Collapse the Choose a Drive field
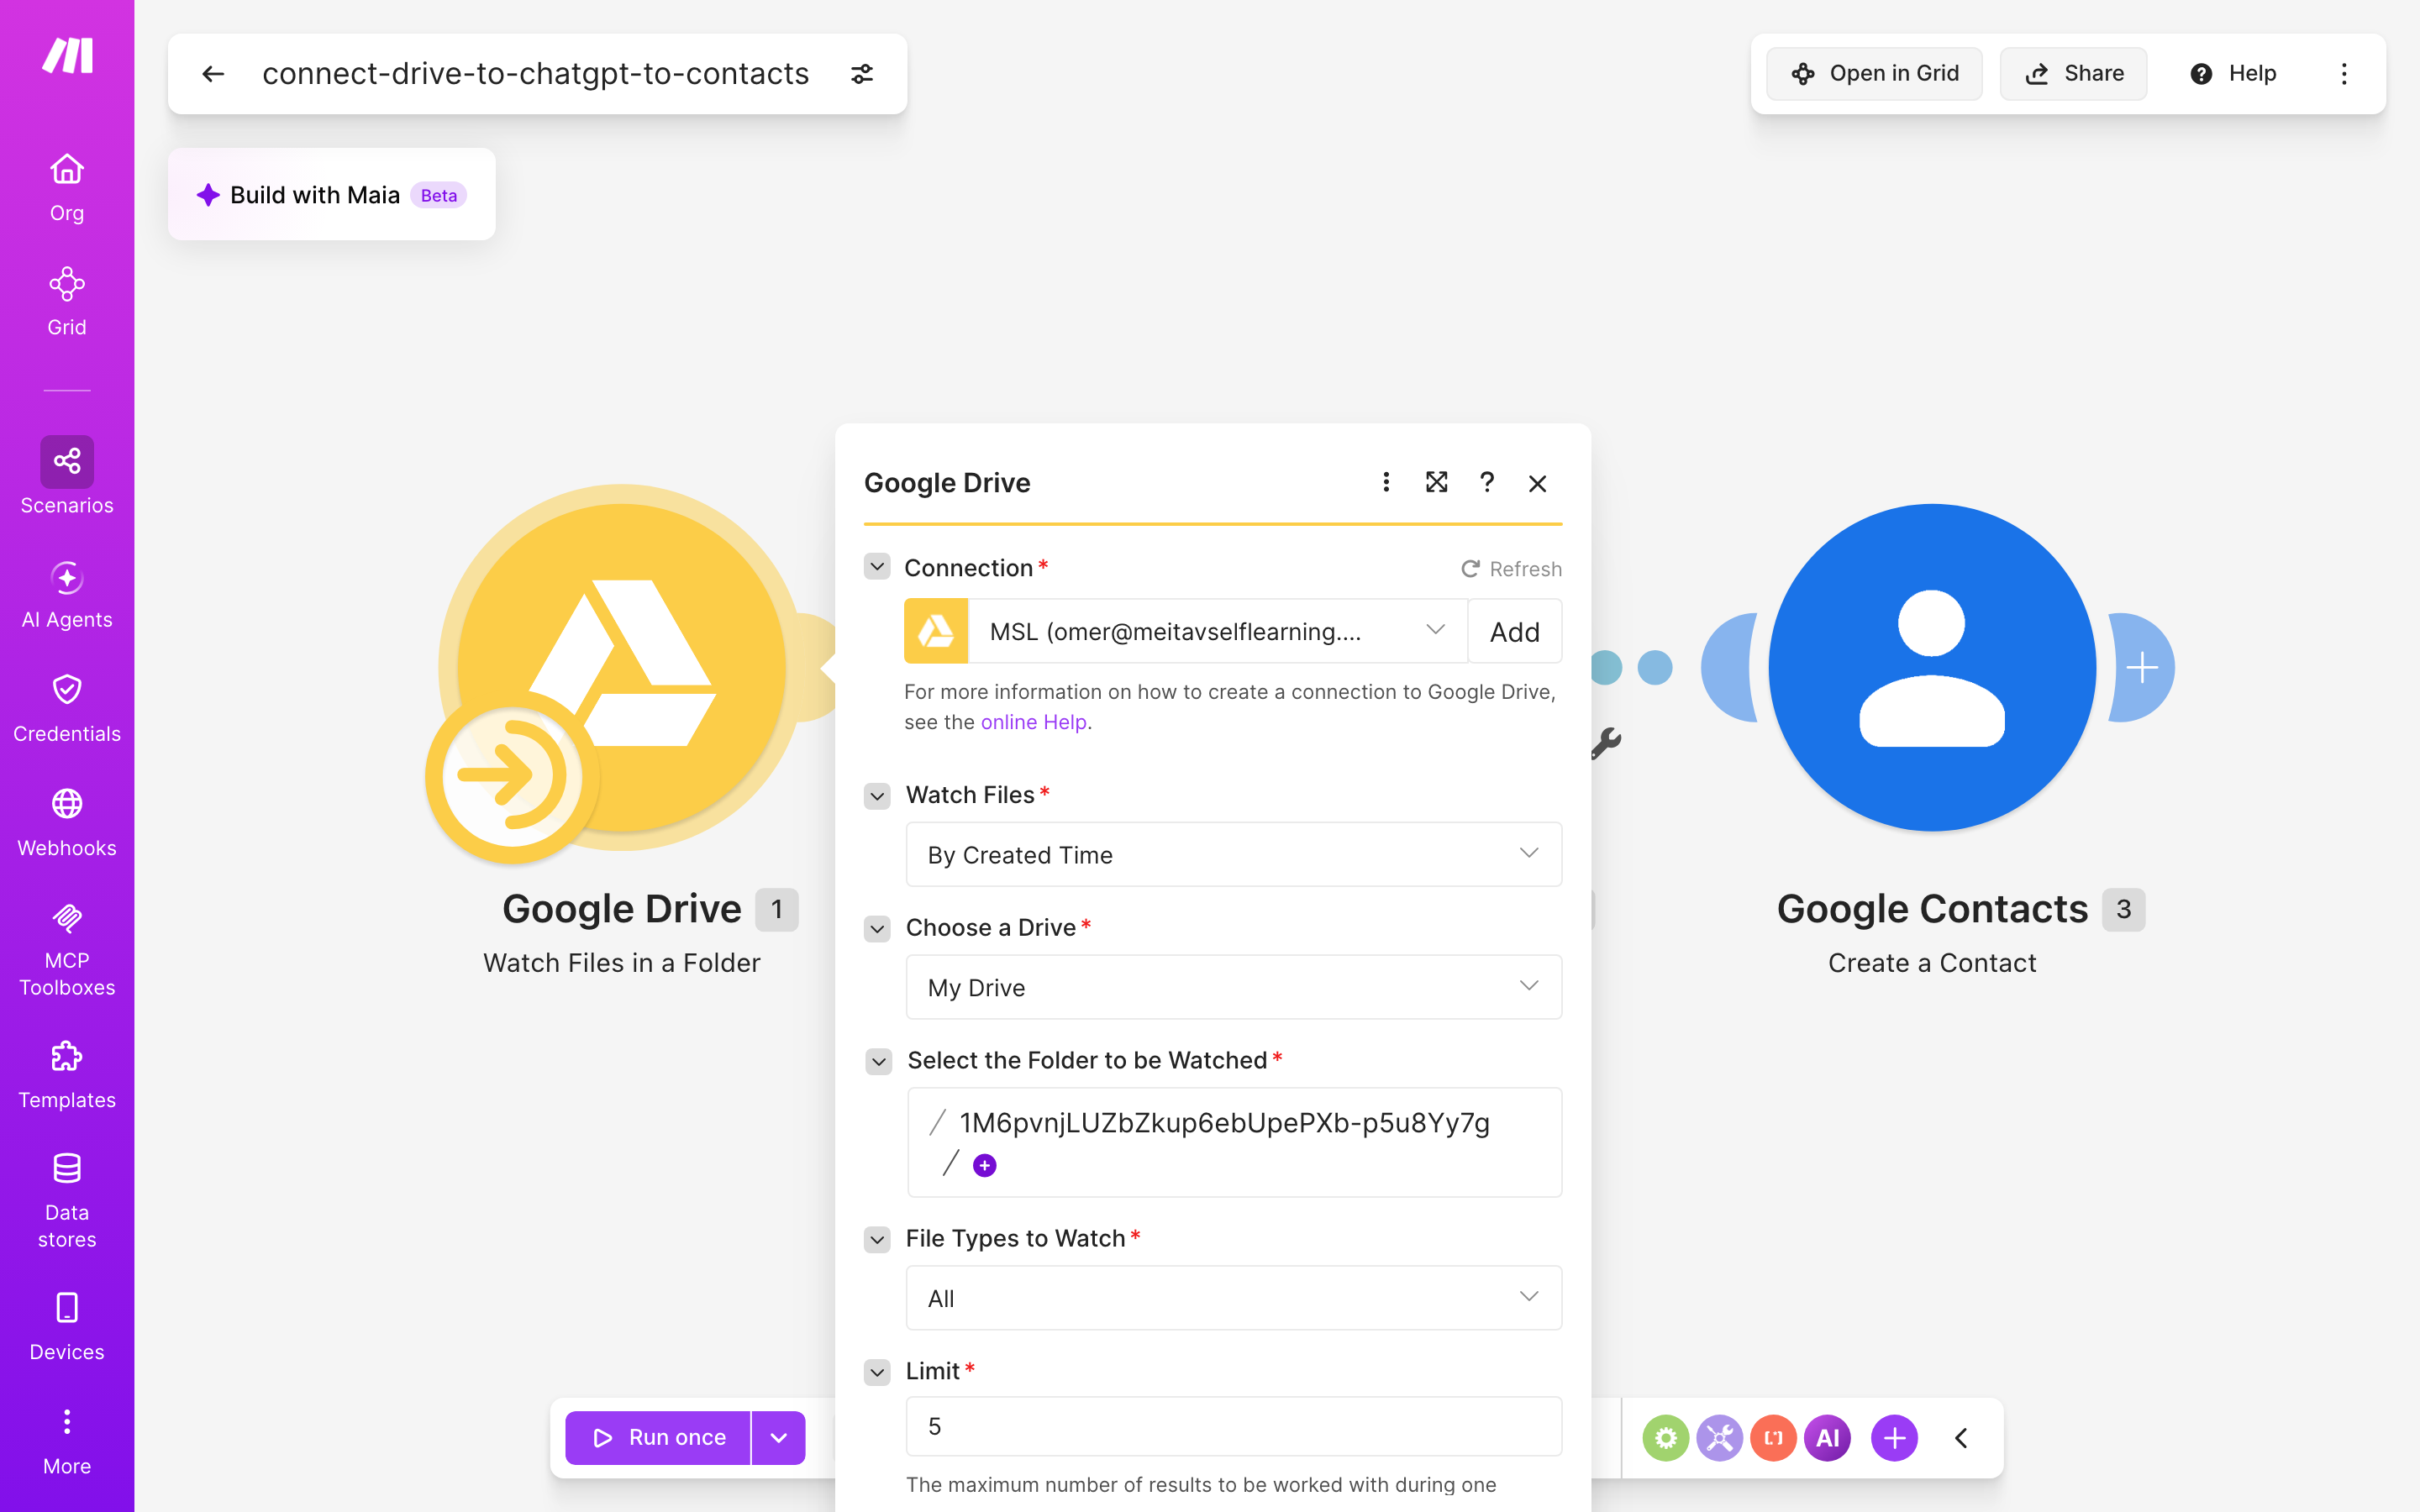The width and height of the screenshot is (2420, 1512). 877,929
